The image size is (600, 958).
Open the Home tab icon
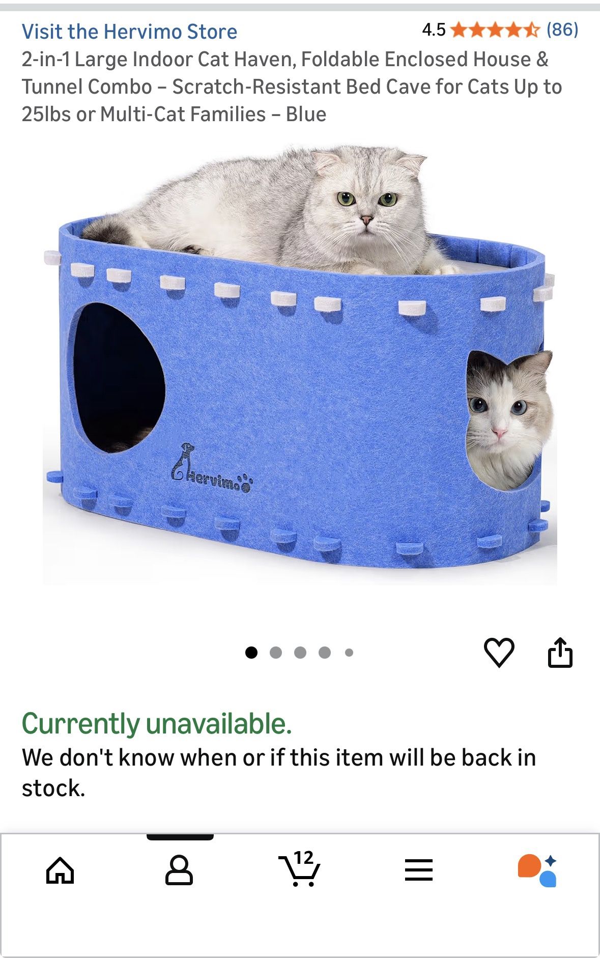pyautogui.click(x=60, y=870)
